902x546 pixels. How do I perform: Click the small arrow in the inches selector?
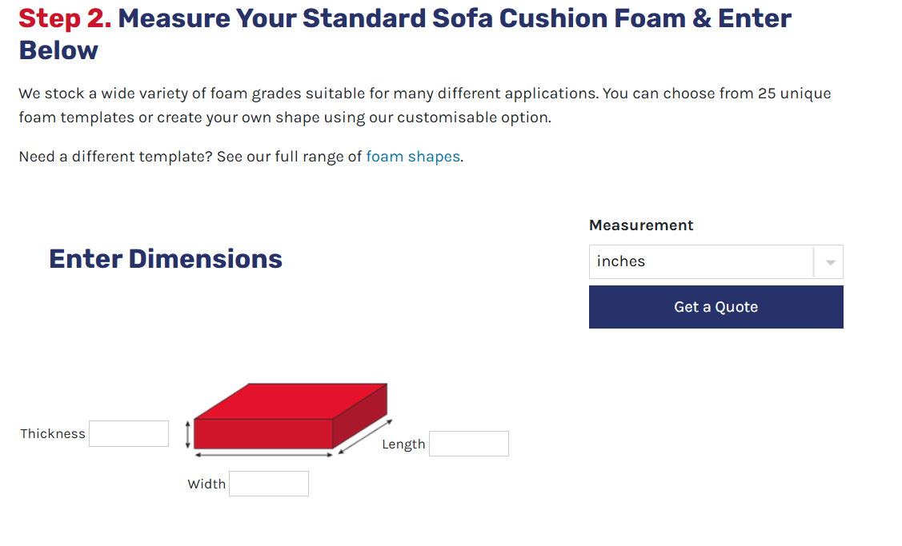[x=830, y=263]
